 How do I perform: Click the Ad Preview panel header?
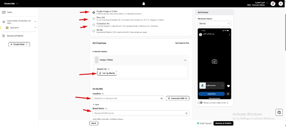tap(214, 12)
